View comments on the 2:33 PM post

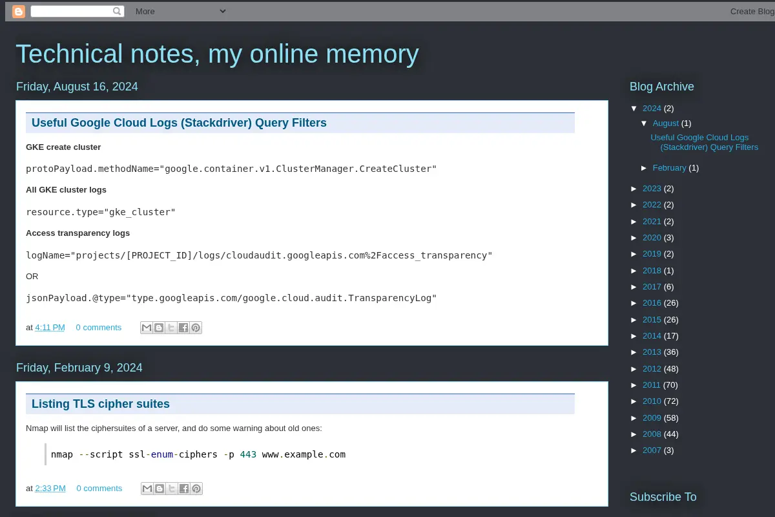[x=99, y=489]
